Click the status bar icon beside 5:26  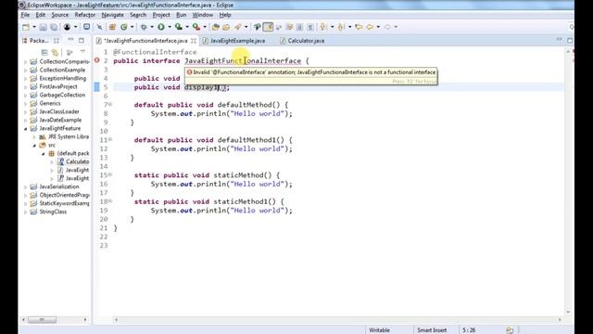click(x=510, y=330)
